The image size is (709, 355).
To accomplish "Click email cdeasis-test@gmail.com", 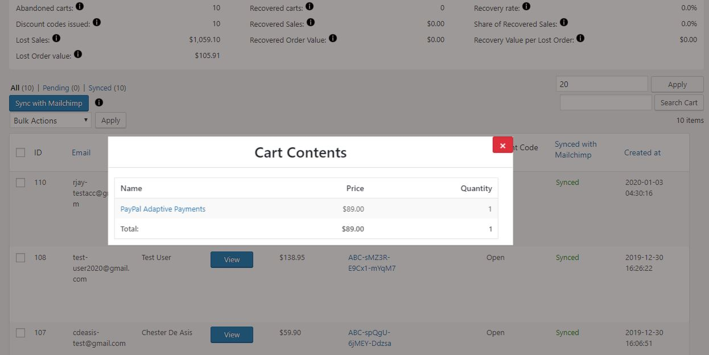I will click(x=99, y=338).
